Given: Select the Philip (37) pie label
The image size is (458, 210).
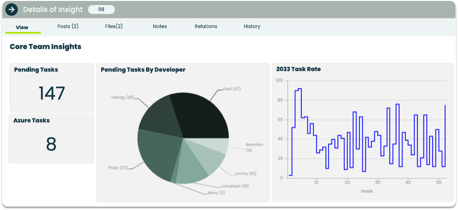Looking at the screenshot, I should coord(118,168).
